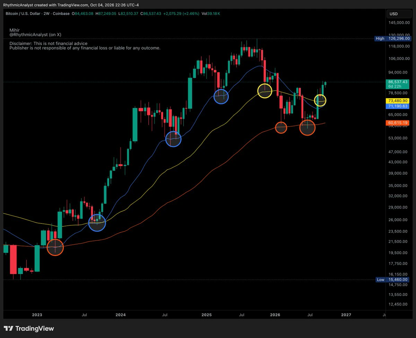This screenshot has height=338, width=416.
Task: Click the Vol 39.18 K readout
Action: click(x=210, y=13)
